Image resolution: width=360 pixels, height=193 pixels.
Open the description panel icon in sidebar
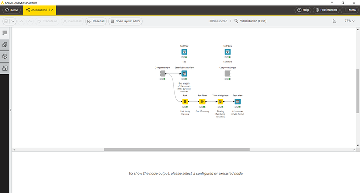[5, 33]
